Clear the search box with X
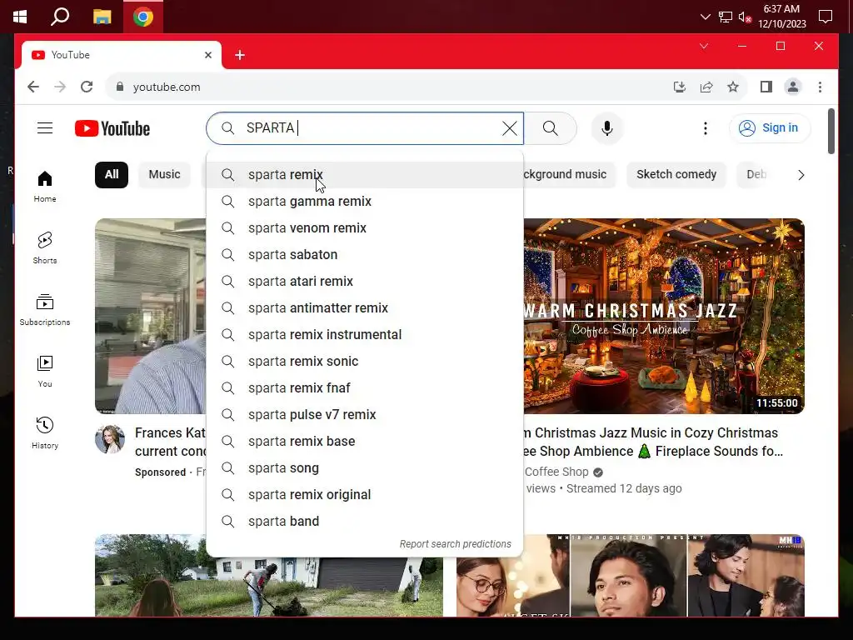This screenshot has width=853, height=640. click(x=510, y=128)
